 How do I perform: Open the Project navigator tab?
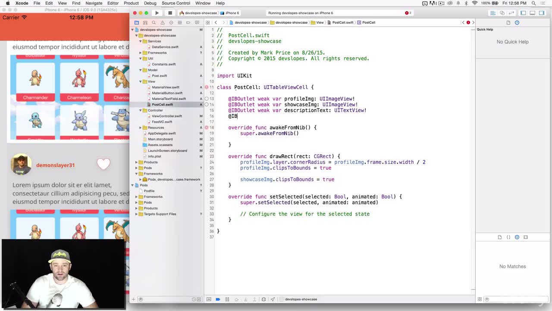(x=137, y=22)
